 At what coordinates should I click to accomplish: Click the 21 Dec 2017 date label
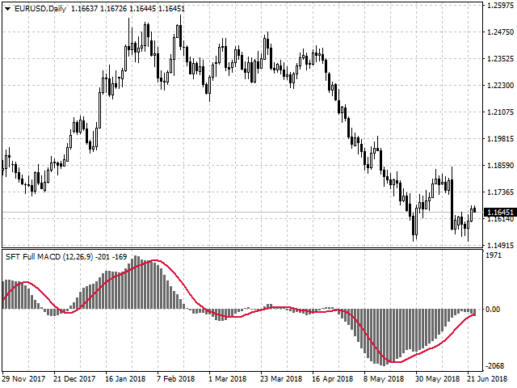point(74,379)
